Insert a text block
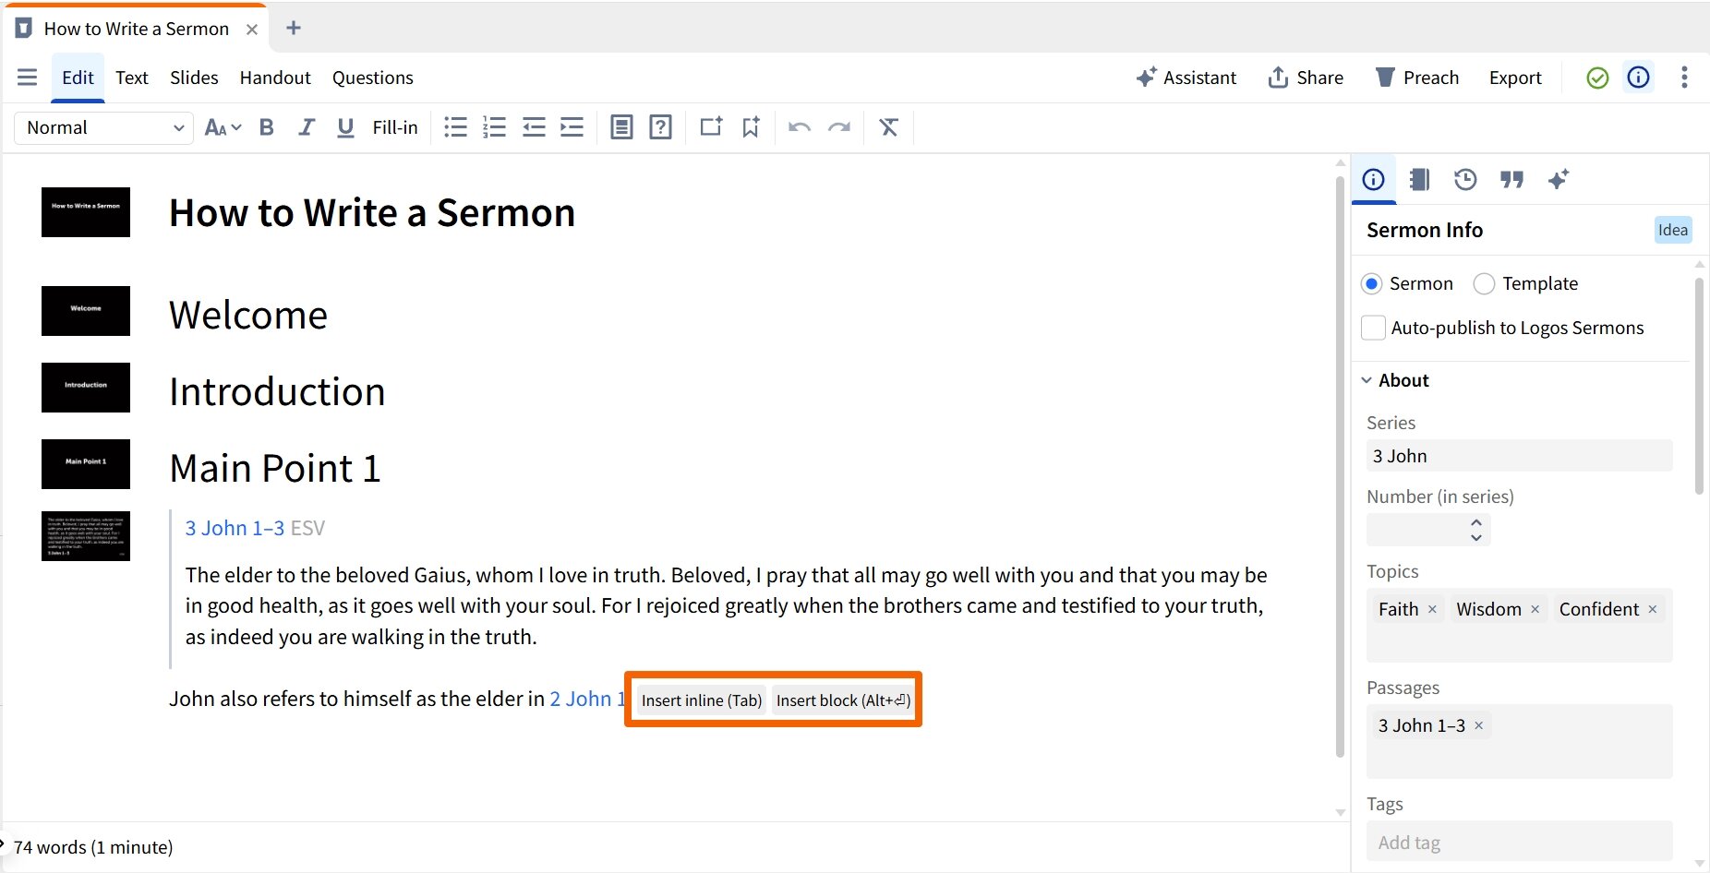 pyautogui.click(x=621, y=127)
